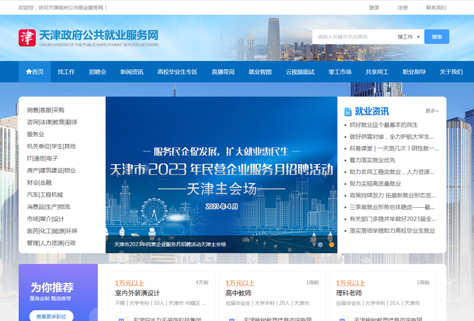Open 咨询|法律|教育|翻译 job category

pyautogui.click(x=52, y=122)
